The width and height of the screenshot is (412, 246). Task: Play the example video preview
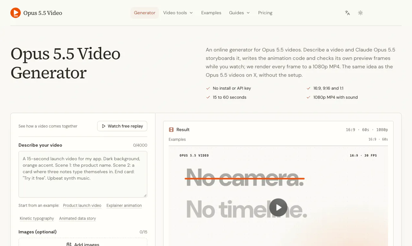(x=278, y=207)
